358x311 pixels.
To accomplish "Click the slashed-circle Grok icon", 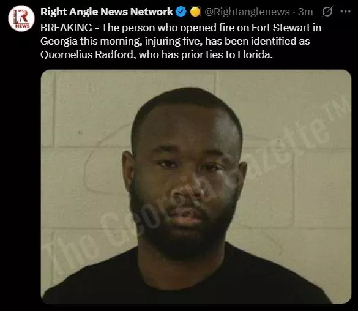I will (x=327, y=12).
